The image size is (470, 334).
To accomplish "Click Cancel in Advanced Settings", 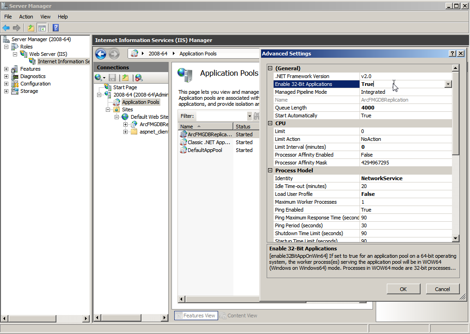I will coord(442,289).
